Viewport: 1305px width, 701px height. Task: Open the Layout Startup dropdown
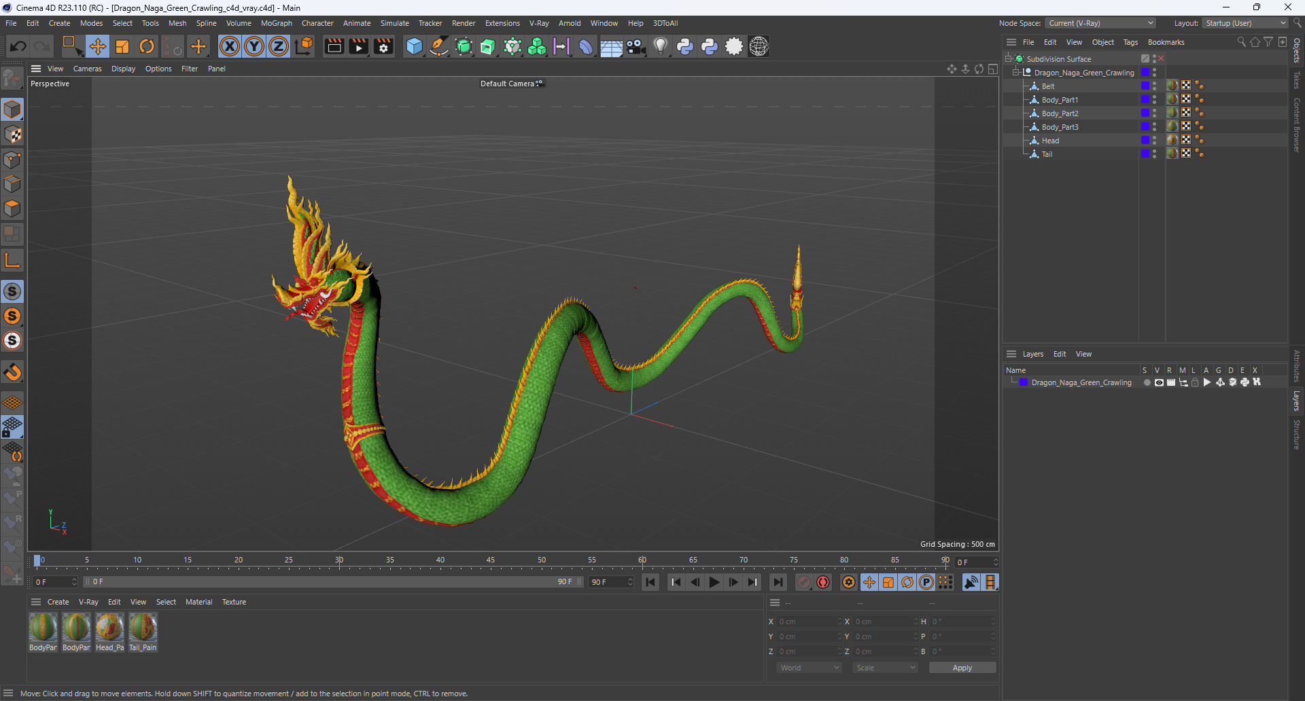point(1245,23)
